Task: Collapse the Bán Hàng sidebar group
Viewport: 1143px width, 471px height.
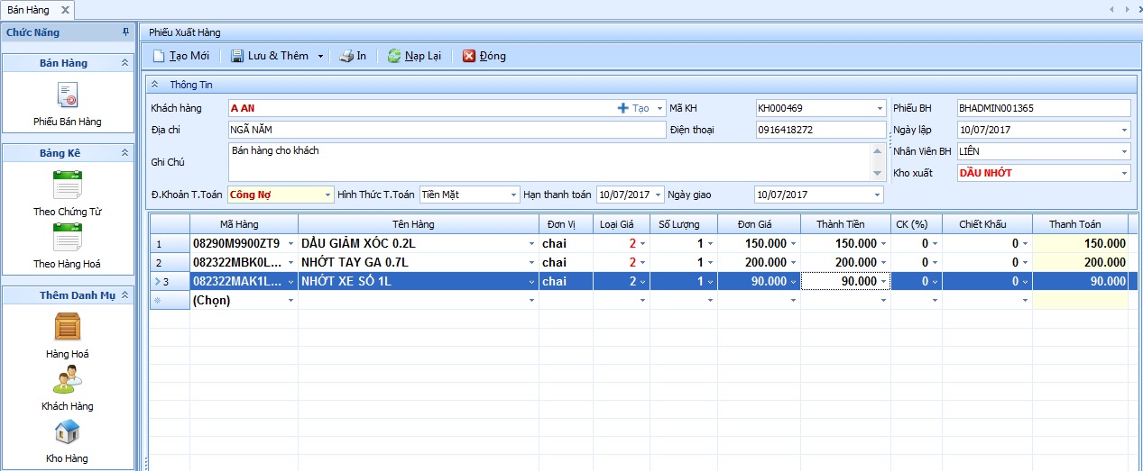Action: [x=124, y=63]
